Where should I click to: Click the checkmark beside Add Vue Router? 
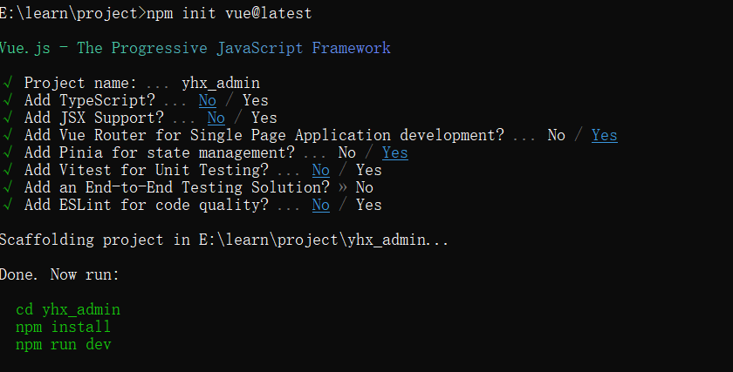tap(8, 135)
